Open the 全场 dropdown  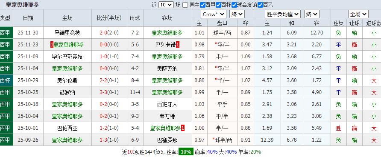pyautogui.click(x=358, y=14)
